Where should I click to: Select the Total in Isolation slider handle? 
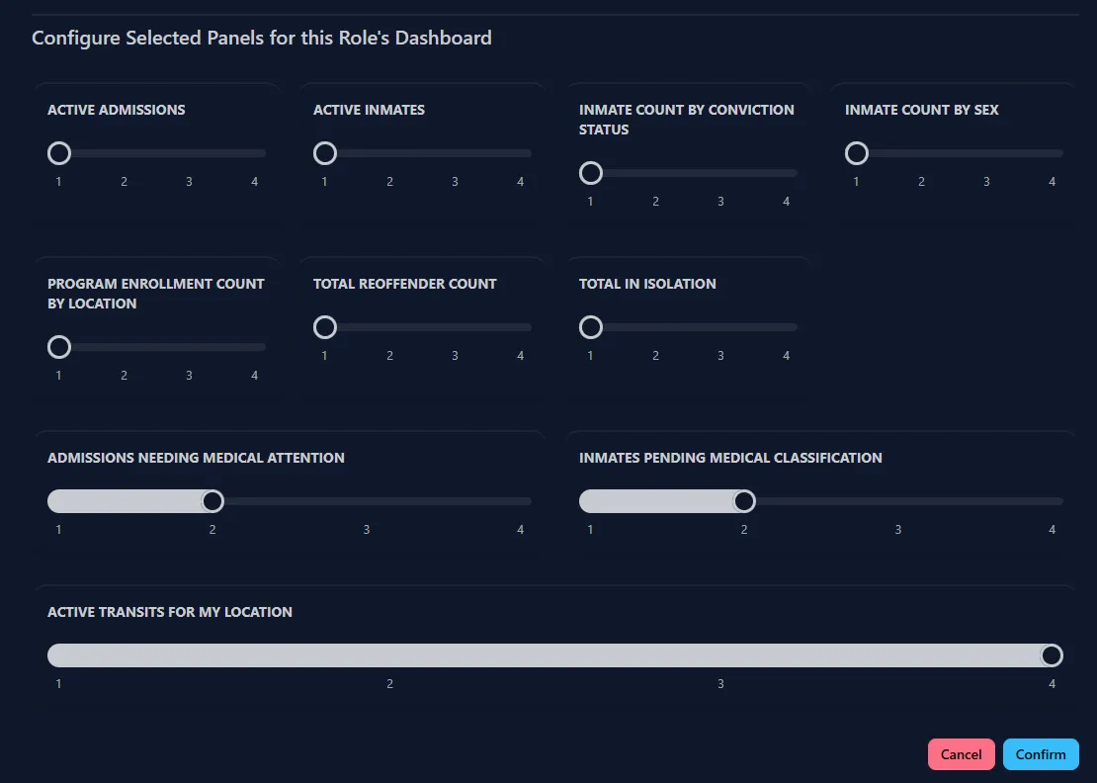coord(591,327)
